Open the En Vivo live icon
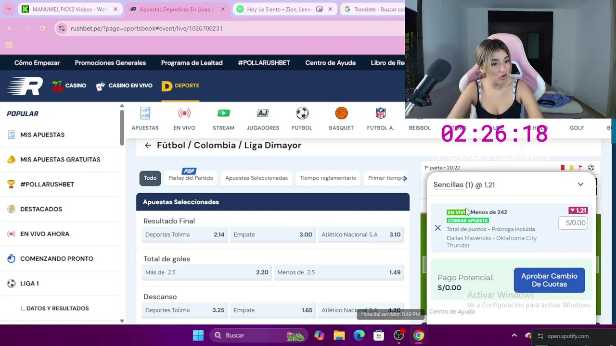The width and height of the screenshot is (616, 346). coord(184,119)
